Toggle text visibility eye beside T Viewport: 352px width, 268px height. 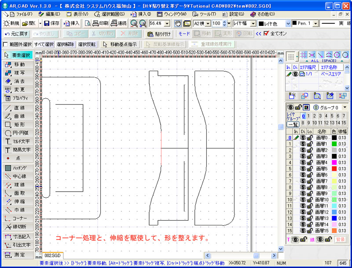295,239
